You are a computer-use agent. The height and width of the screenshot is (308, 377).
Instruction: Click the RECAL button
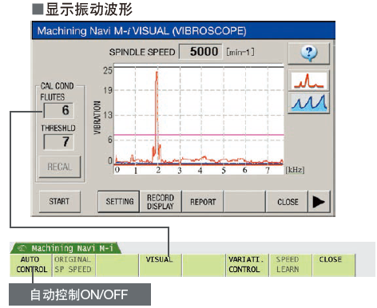(x=60, y=167)
